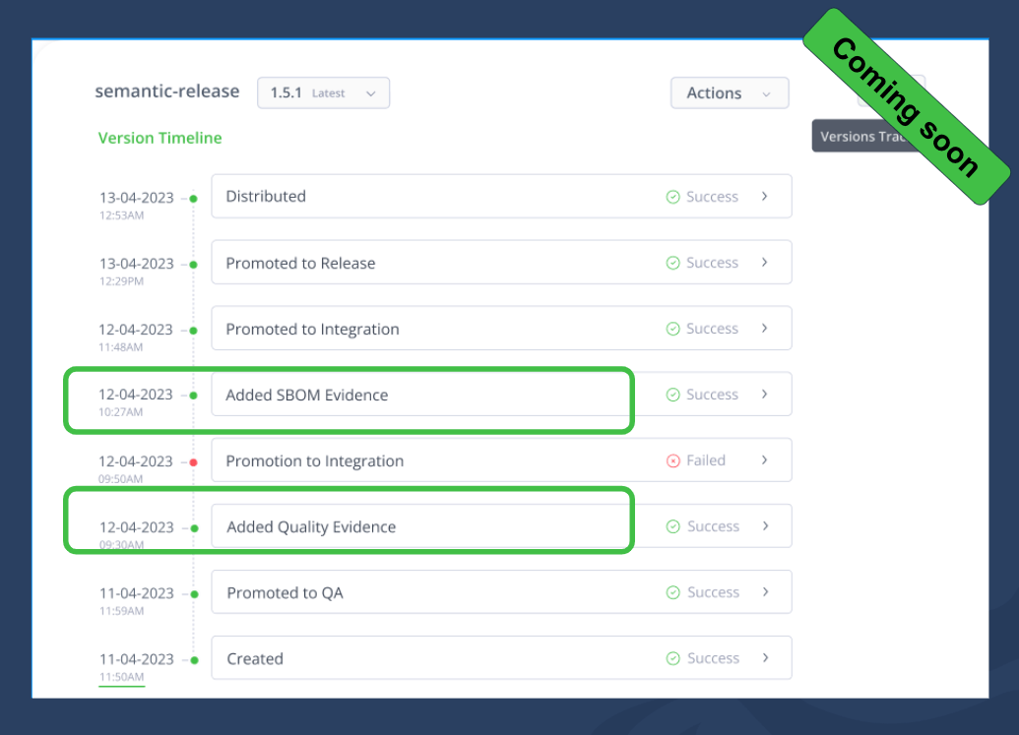Screen dimensions: 1019x735
Task: Click the 11:48AM timestamp
Action: click(121, 347)
